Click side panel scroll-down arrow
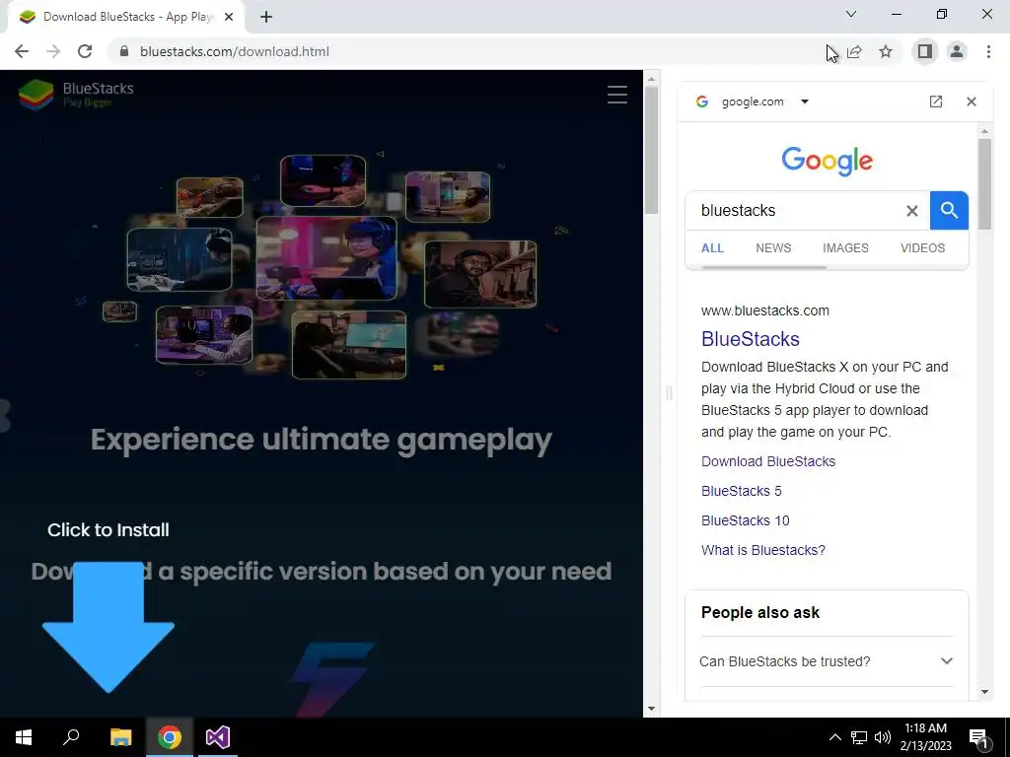Screen dimensions: 1010x757 984,692
